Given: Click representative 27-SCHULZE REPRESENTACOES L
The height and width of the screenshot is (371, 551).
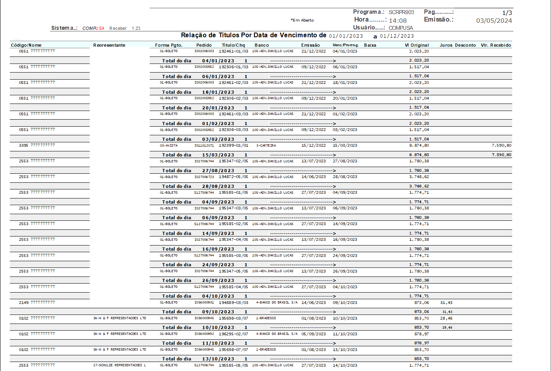Looking at the screenshot, I should (x=120, y=365).
